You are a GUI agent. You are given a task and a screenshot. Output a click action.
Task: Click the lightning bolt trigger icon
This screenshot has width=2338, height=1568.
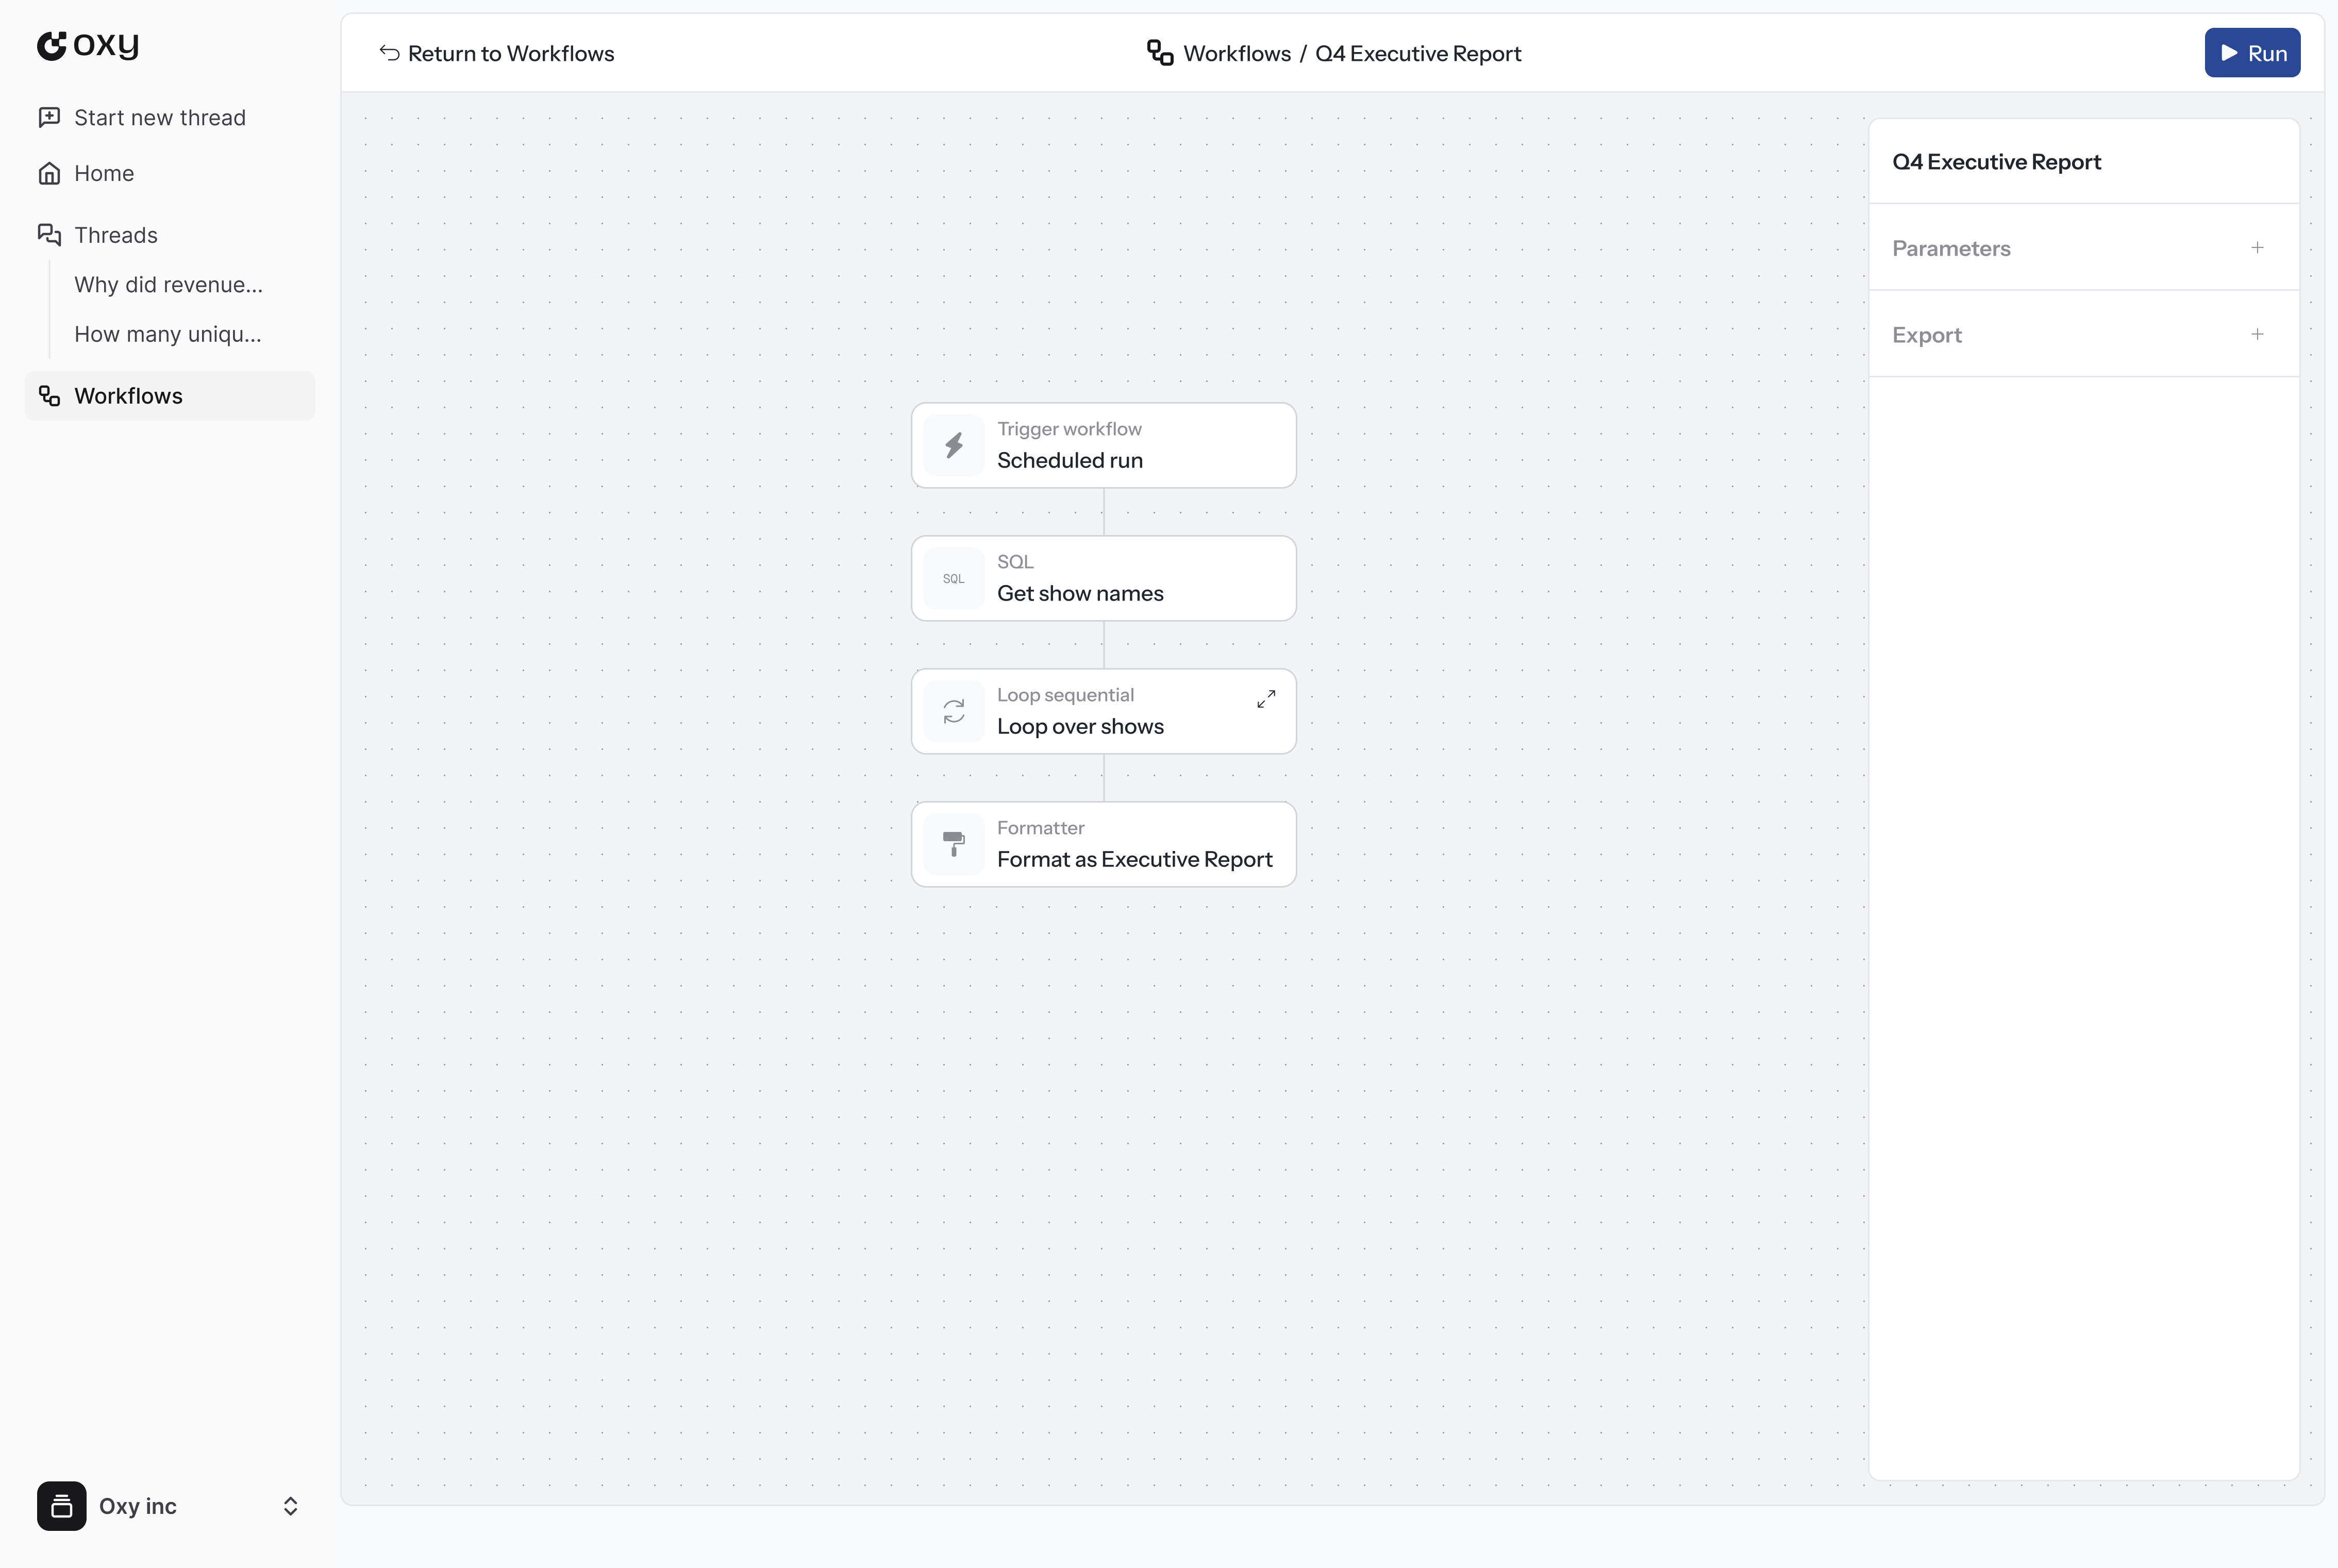click(954, 445)
